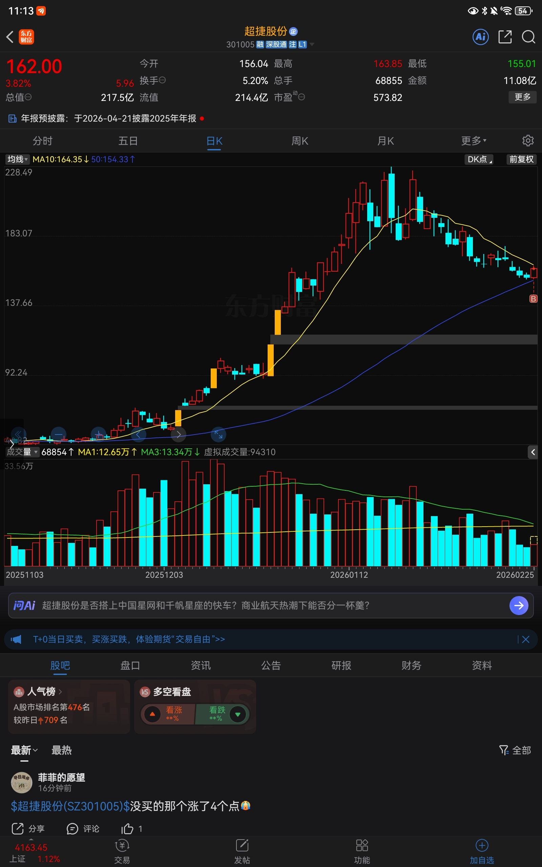Expand index ticker arrow above 4163.45
The height and width of the screenshot is (867, 542).
(x=31, y=840)
